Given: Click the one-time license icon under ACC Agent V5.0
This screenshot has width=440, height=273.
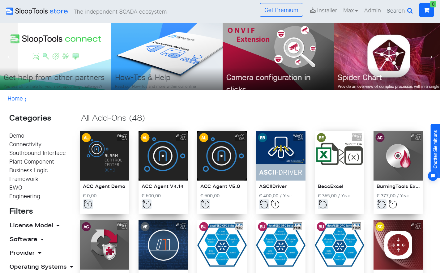Looking at the screenshot, I should [205, 204].
